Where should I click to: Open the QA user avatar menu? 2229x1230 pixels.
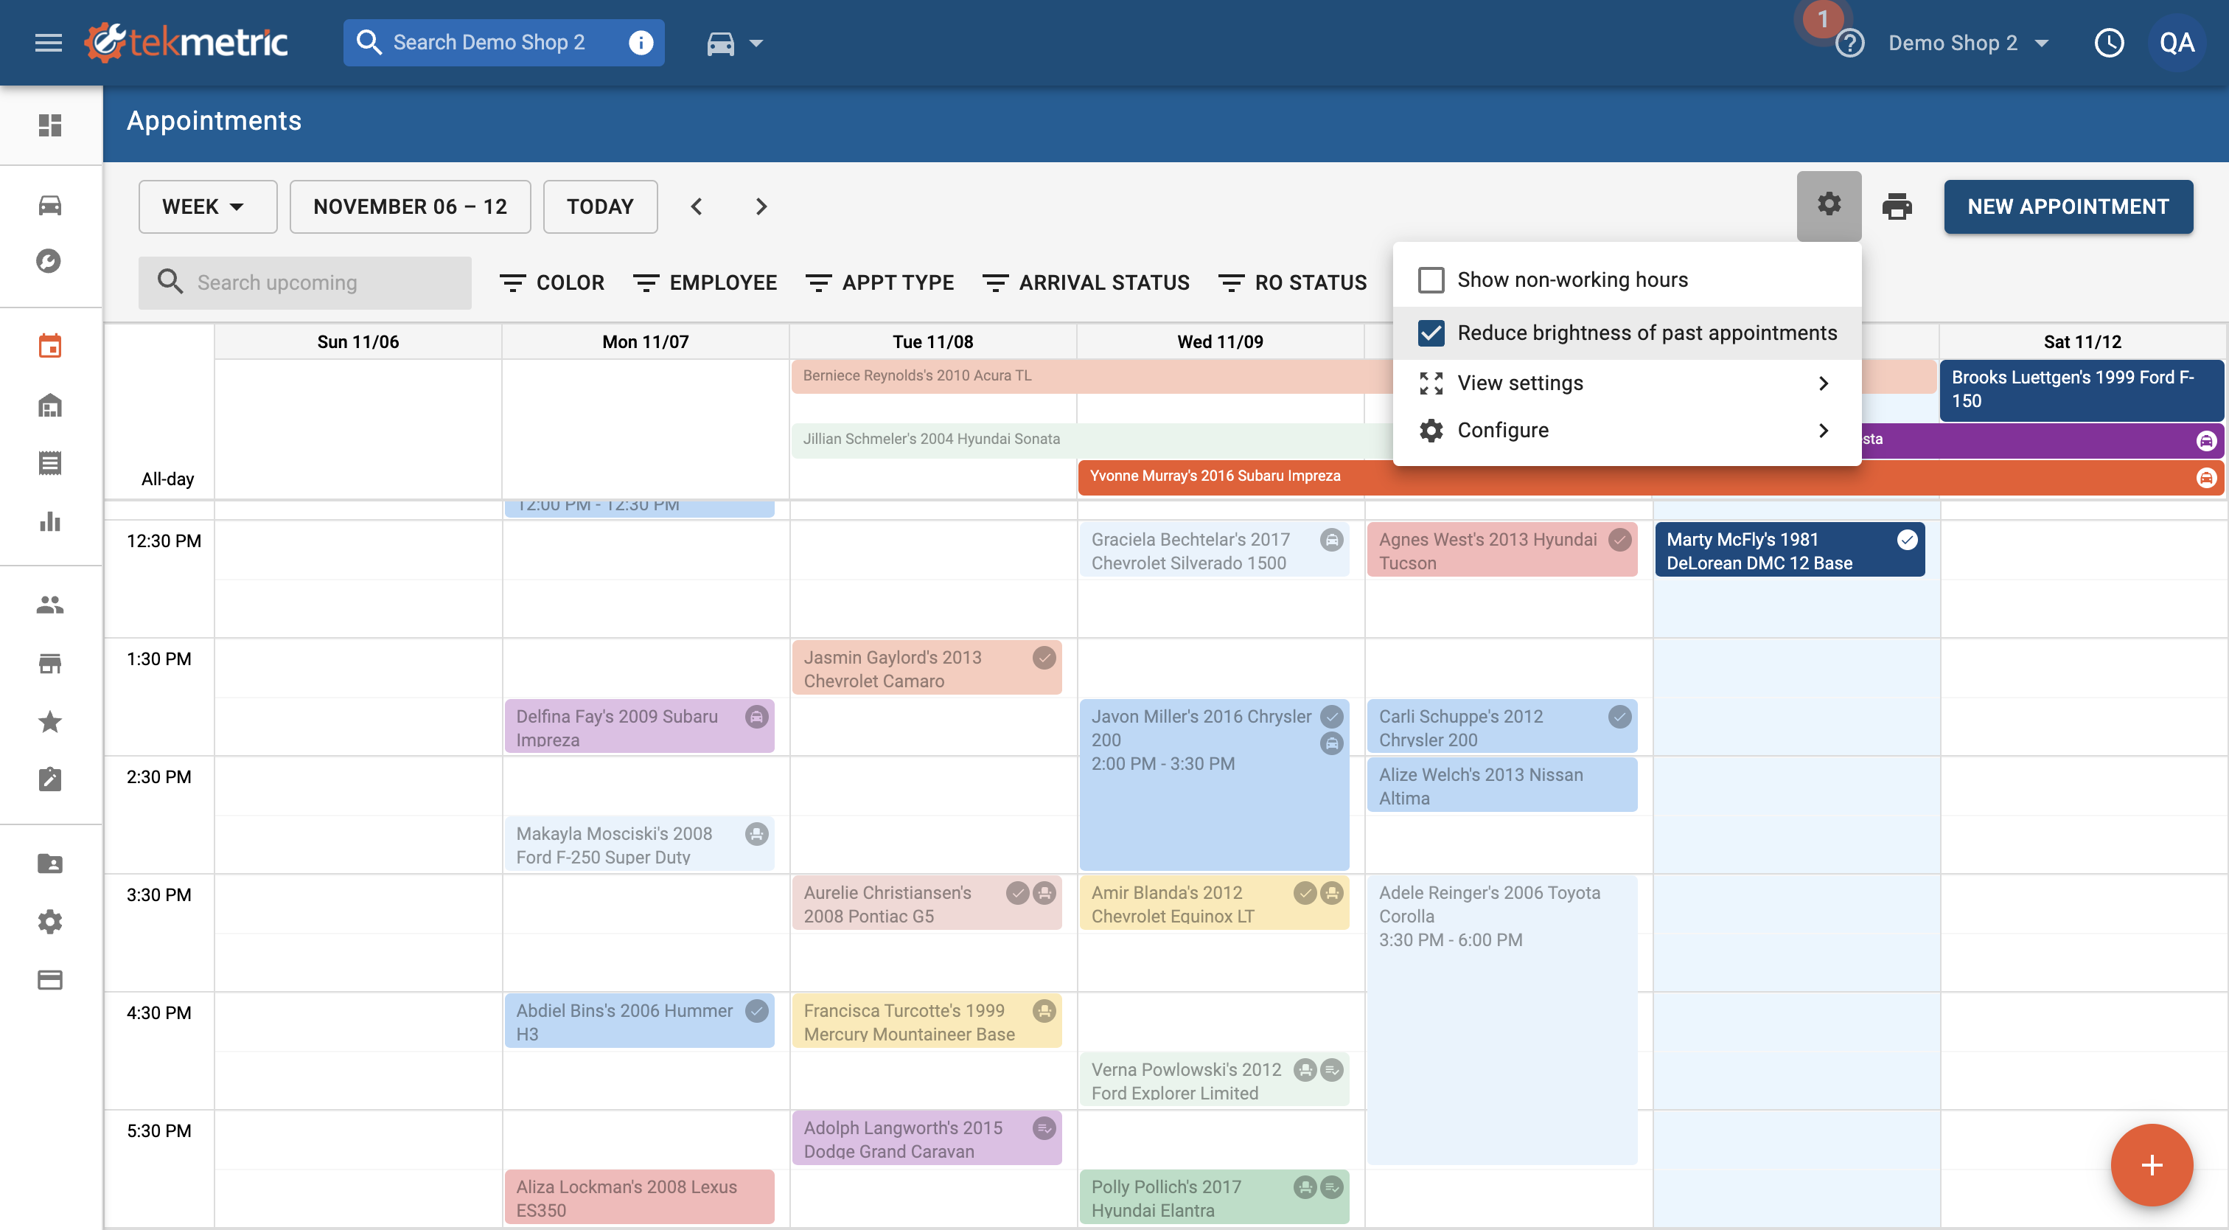2176,43
